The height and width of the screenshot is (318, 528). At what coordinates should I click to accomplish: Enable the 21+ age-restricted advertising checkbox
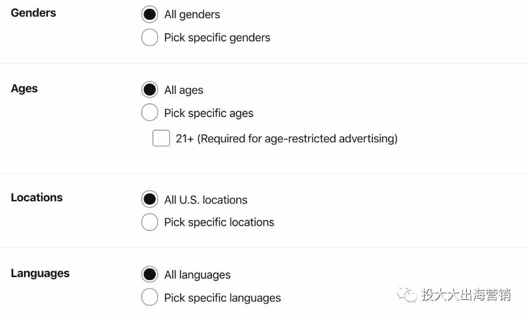pos(161,138)
